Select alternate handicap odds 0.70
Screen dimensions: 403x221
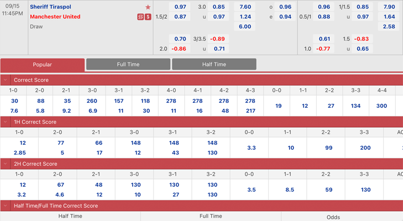(180, 39)
